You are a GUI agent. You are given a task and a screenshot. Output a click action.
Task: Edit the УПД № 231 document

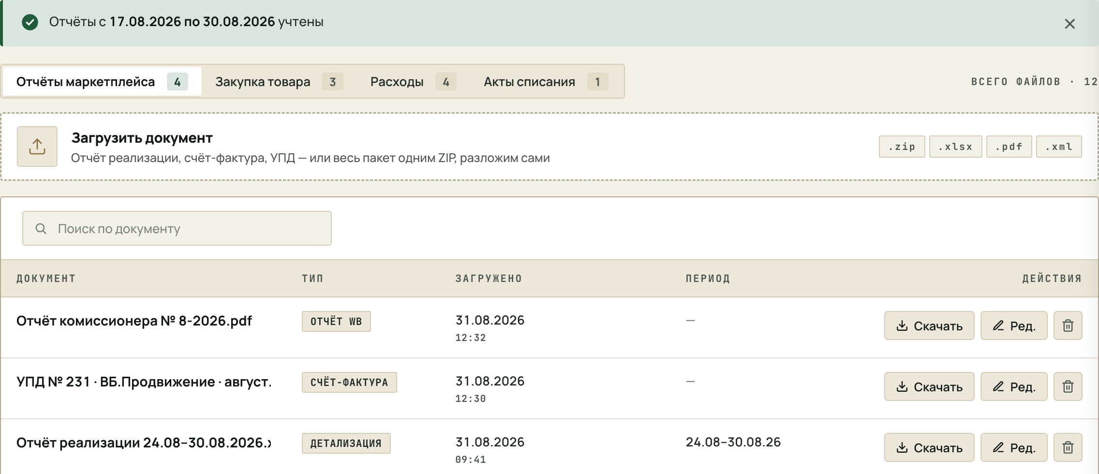click(x=1014, y=386)
